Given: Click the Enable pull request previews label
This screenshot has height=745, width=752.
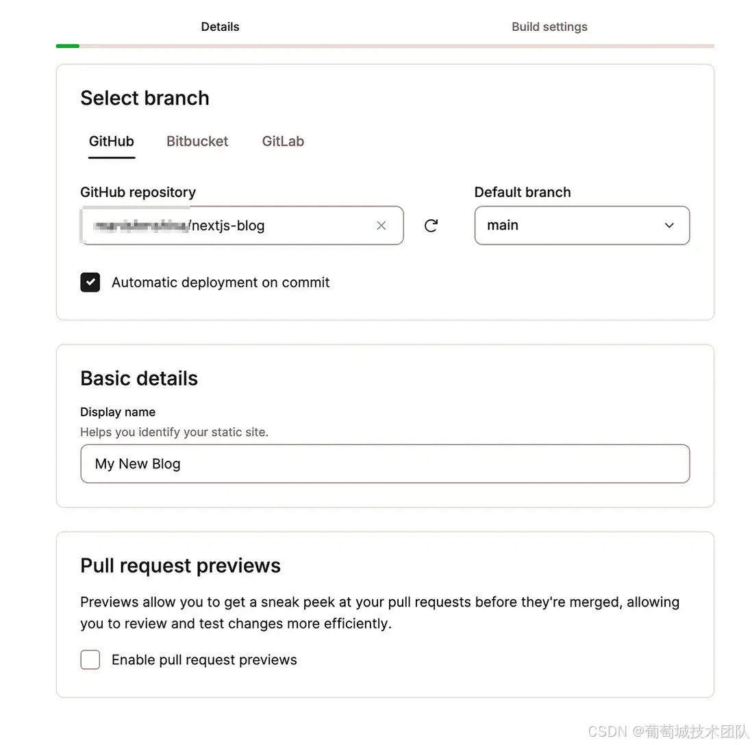Looking at the screenshot, I should (204, 659).
